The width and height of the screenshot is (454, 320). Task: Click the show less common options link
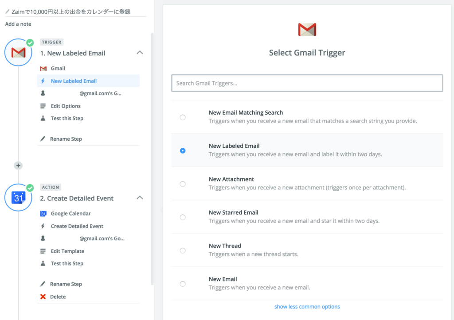pyautogui.click(x=307, y=306)
